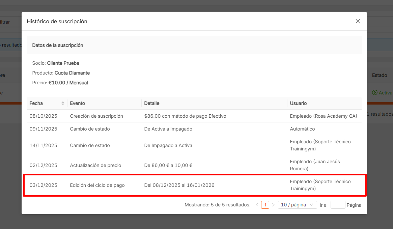Viewport: 393px width, 229px height.
Task: Select the De Impagado a Activa row
Action: 168,145
